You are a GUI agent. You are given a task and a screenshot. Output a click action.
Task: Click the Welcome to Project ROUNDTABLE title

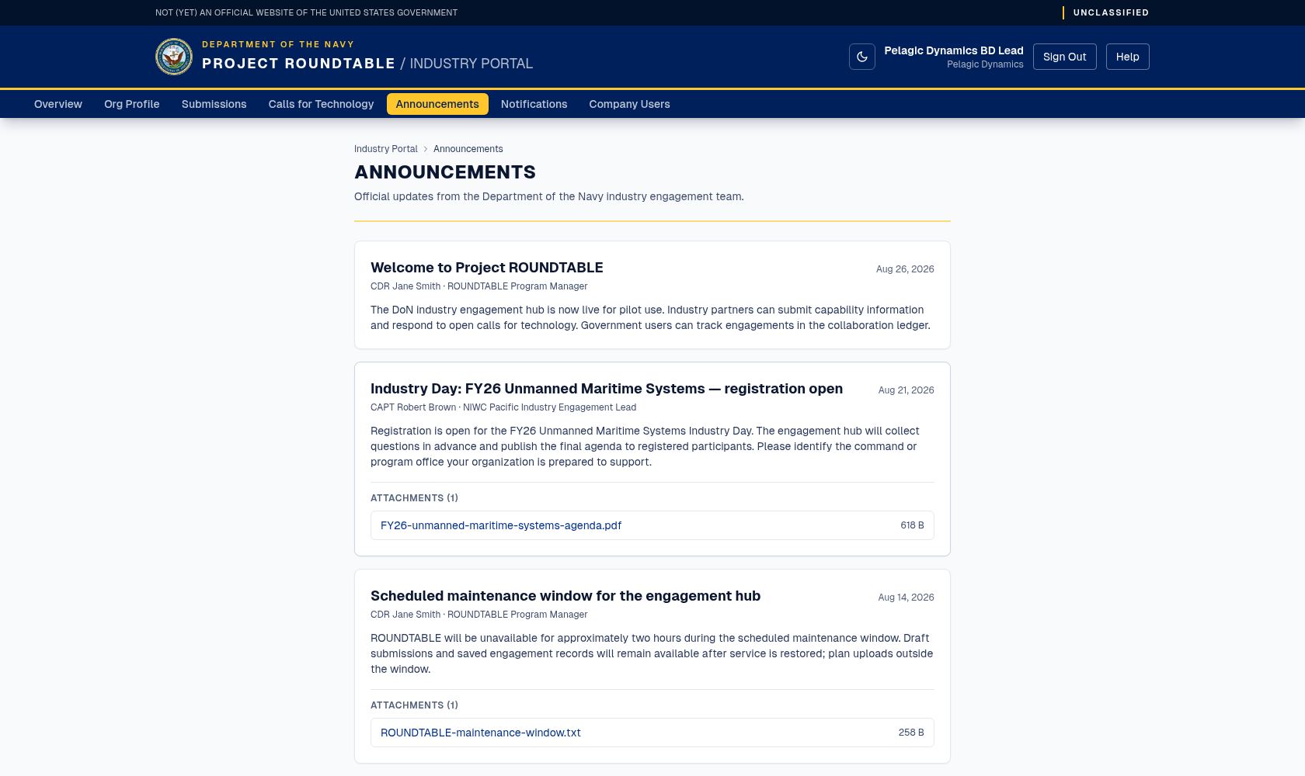487,268
